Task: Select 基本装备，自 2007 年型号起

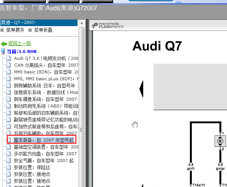Action: [44, 140]
